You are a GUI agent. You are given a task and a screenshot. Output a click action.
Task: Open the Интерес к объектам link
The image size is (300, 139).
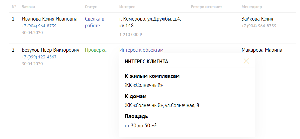[141, 50]
